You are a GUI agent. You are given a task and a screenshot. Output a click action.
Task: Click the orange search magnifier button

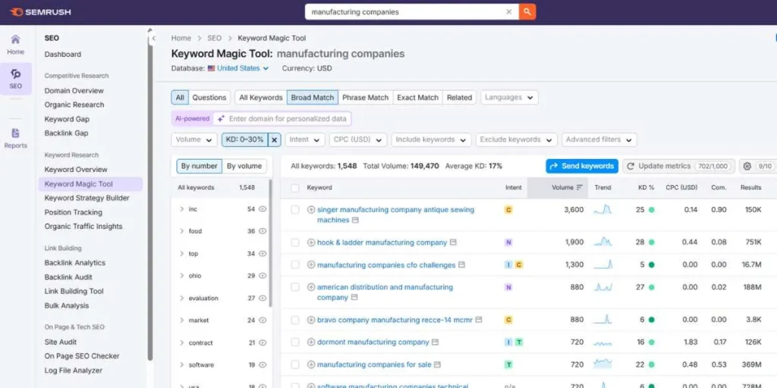(x=527, y=12)
